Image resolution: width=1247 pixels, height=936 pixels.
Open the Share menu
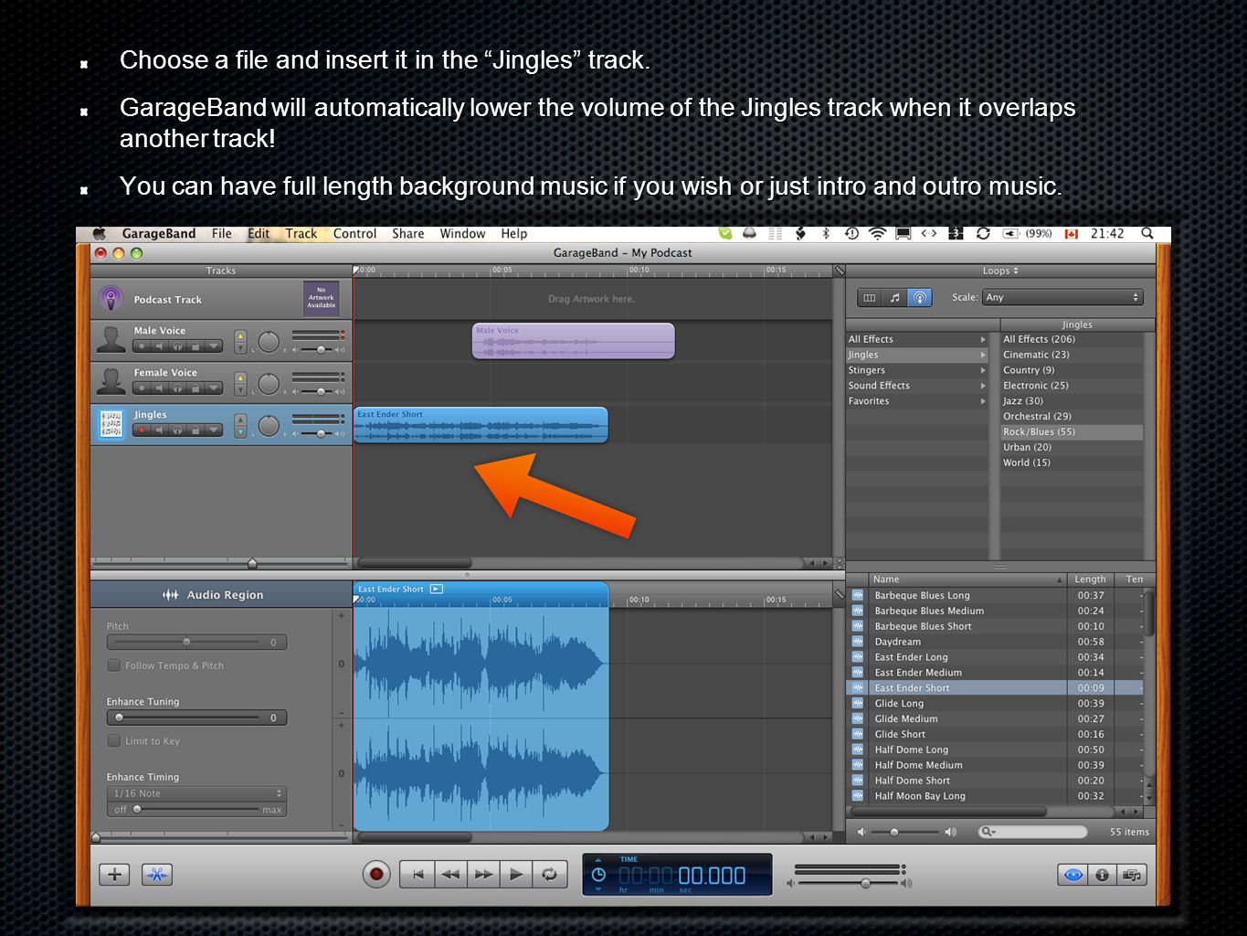(x=407, y=234)
